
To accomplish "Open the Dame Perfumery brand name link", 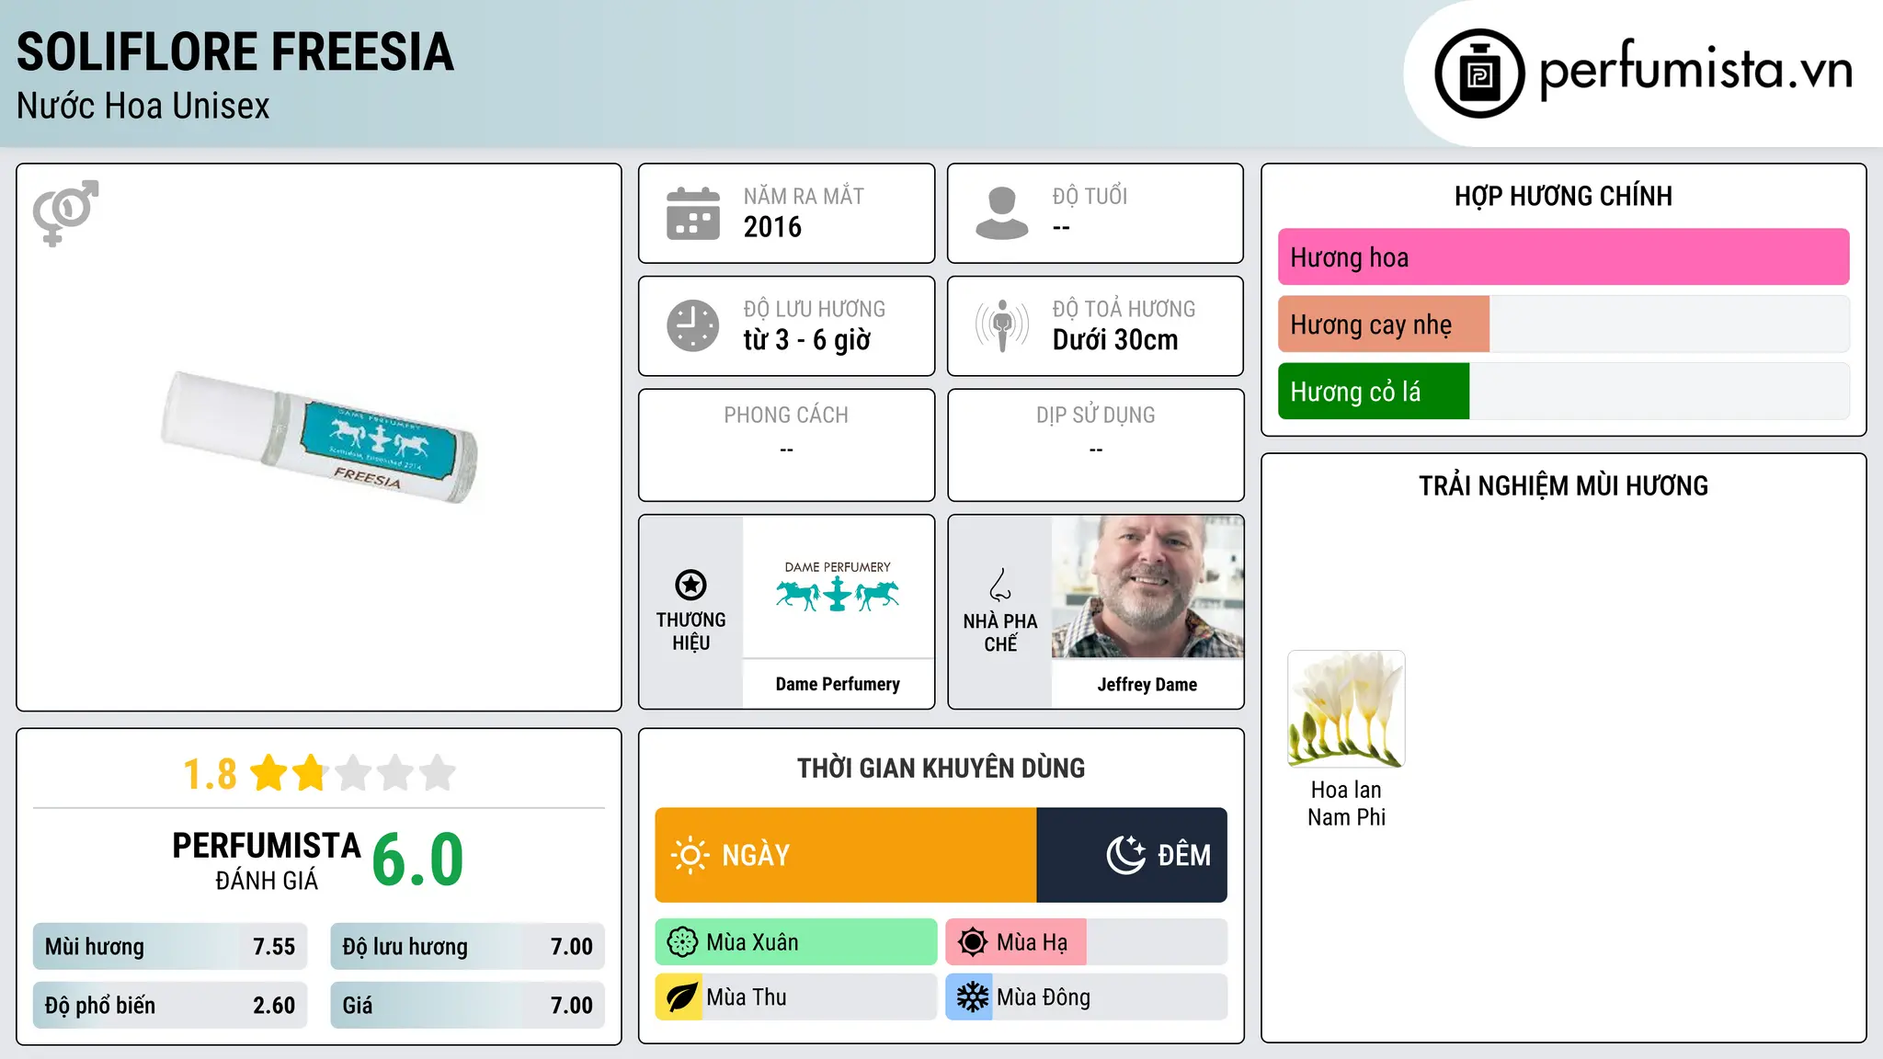I will pyautogui.click(x=838, y=684).
